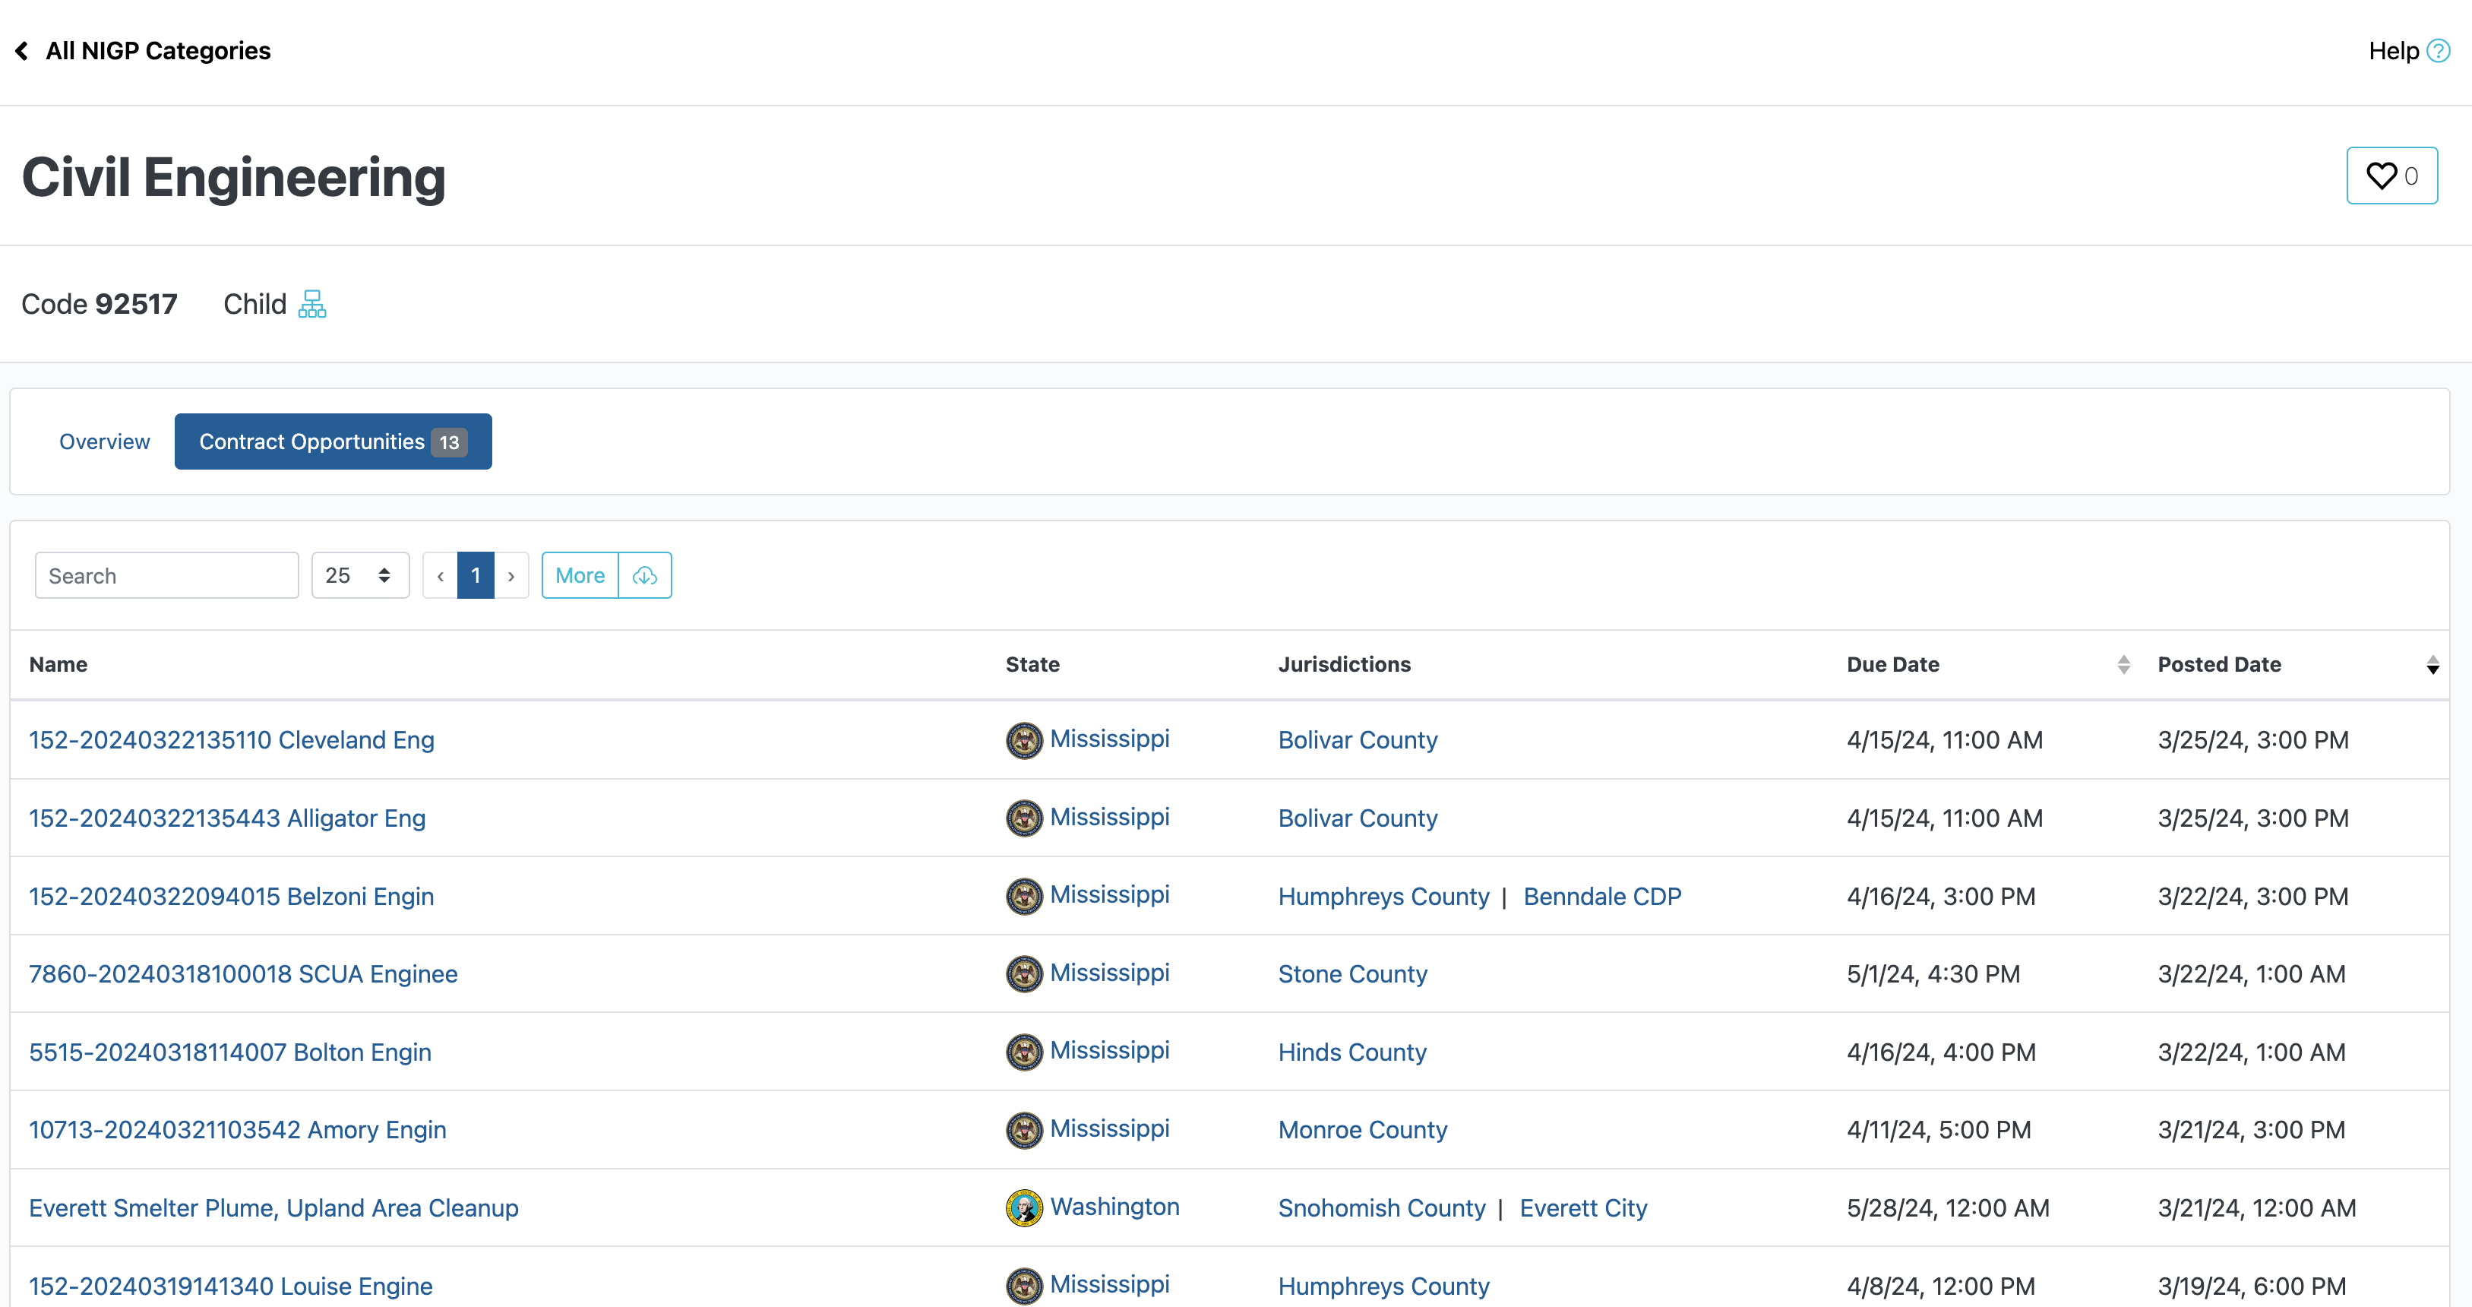Click the Help question mark icon
The height and width of the screenshot is (1307, 2472).
pos(2438,51)
